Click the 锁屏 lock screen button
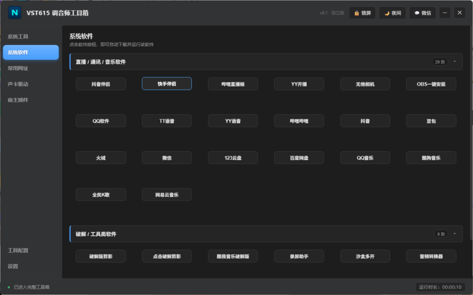The width and height of the screenshot is (473, 295). coord(362,13)
